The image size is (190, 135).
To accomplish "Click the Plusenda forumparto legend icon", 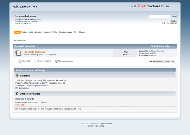I will (x=56, y=61).
